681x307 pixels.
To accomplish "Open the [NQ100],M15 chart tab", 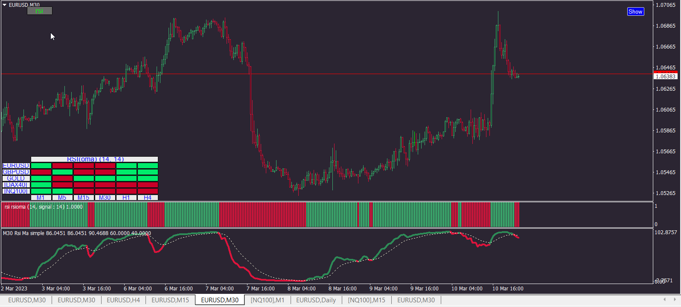I will (x=367, y=300).
